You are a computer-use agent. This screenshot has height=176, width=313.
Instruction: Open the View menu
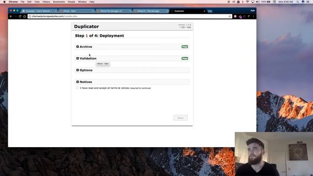pyautogui.click(x=37, y=2)
